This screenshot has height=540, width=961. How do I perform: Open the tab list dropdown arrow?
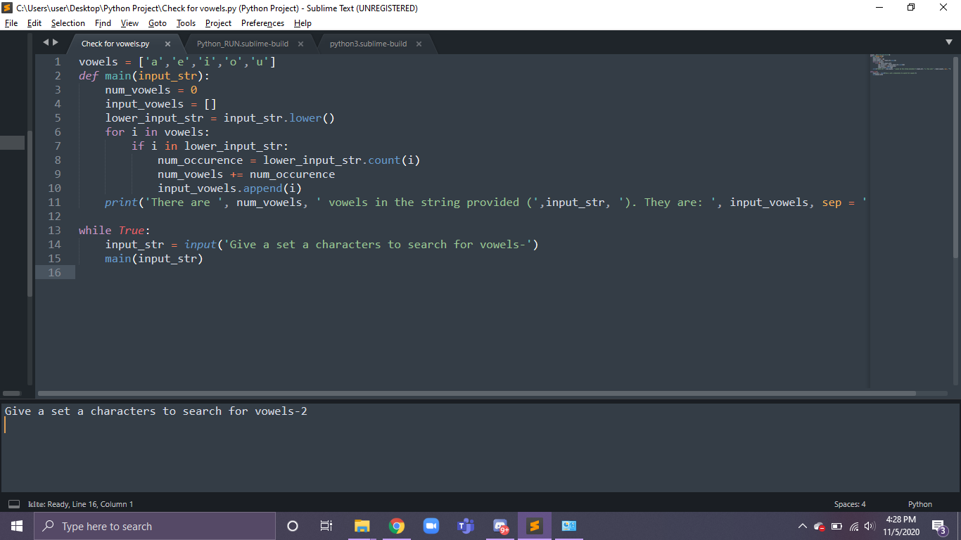pyautogui.click(x=949, y=43)
